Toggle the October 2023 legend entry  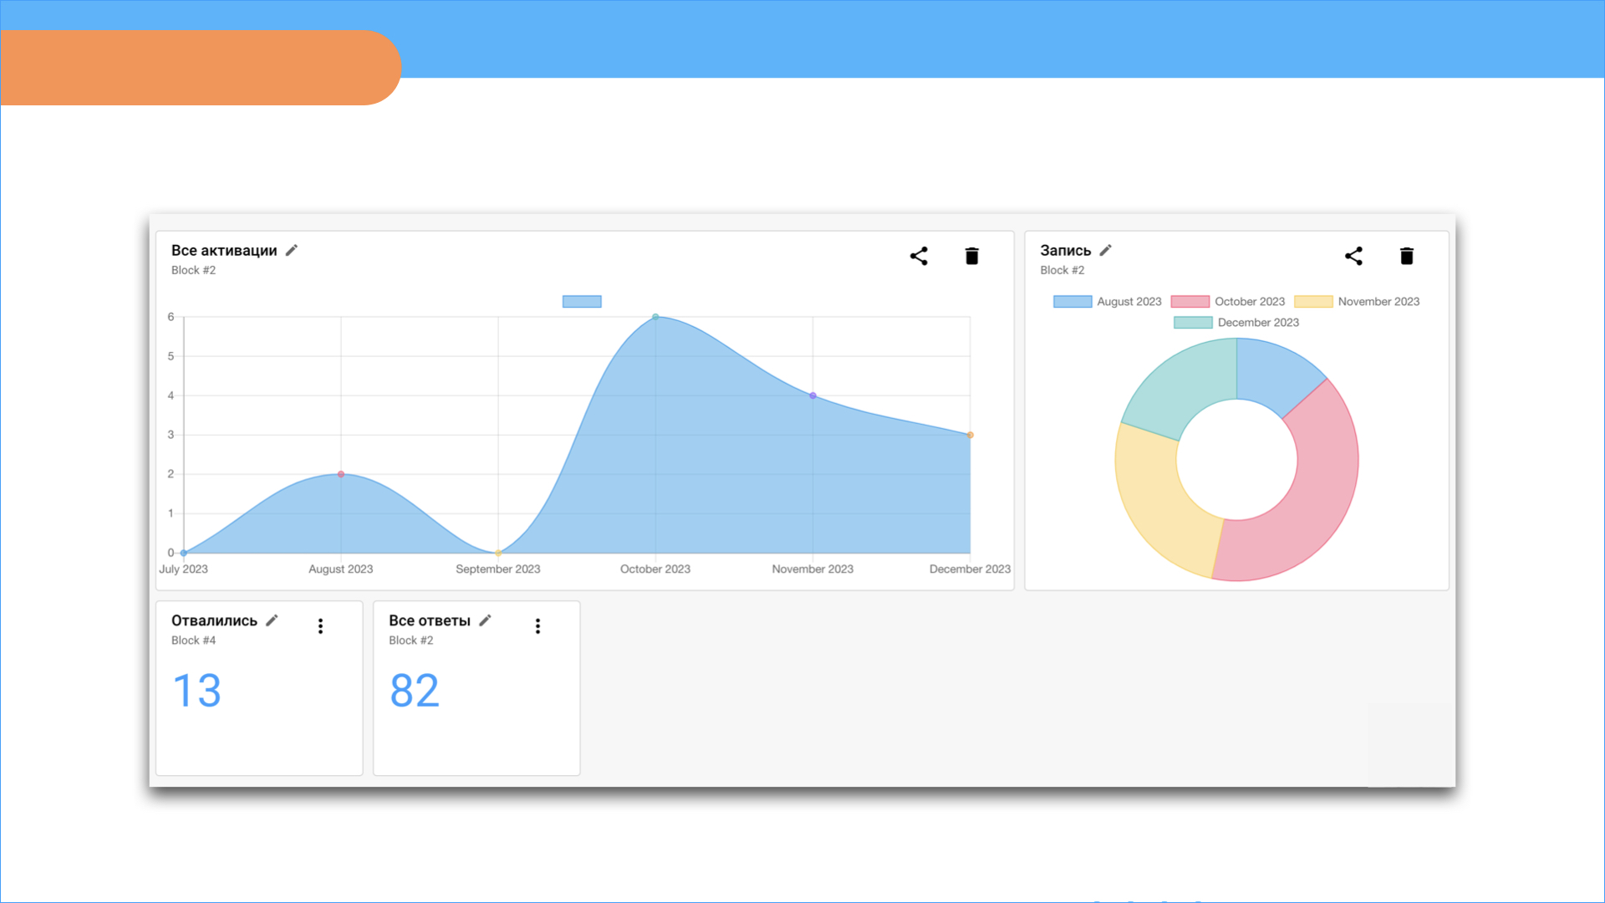click(x=1228, y=301)
